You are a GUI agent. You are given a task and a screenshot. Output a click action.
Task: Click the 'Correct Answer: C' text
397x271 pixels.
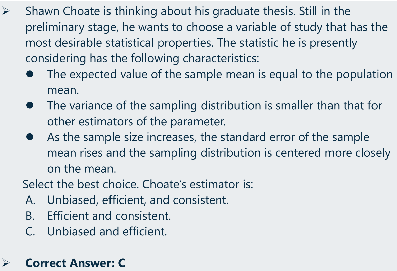[x=75, y=263]
